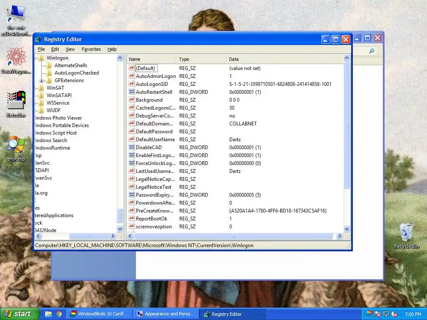
Task: Click values pane scroll-down arrow
Action: (x=347, y=229)
